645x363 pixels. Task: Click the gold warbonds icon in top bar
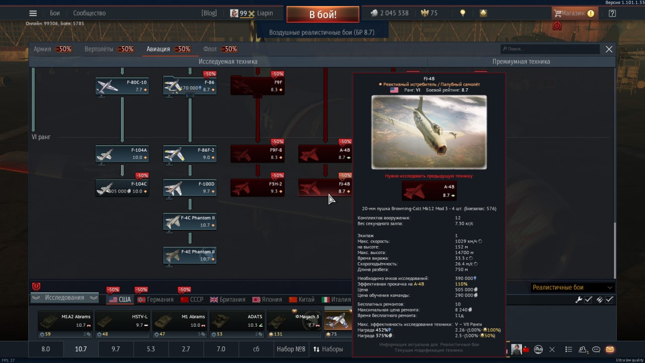click(x=483, y=14)
